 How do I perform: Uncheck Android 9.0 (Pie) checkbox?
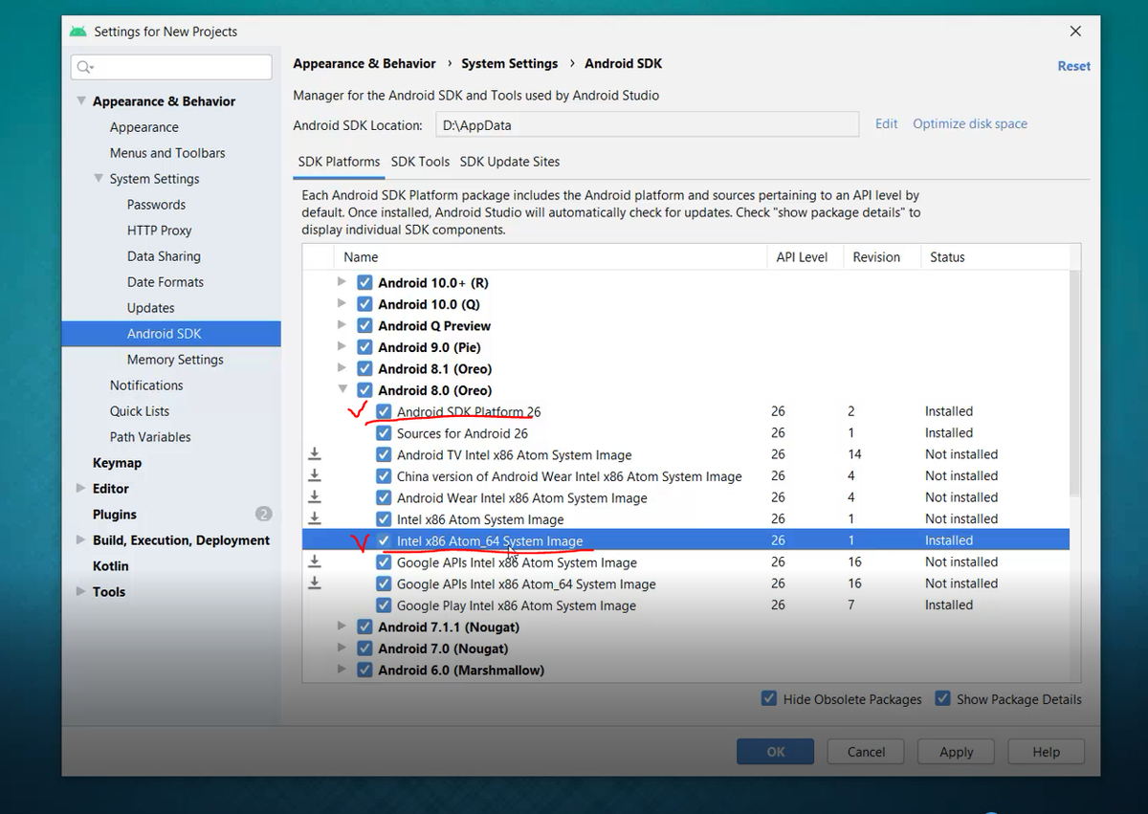(364, 347)
